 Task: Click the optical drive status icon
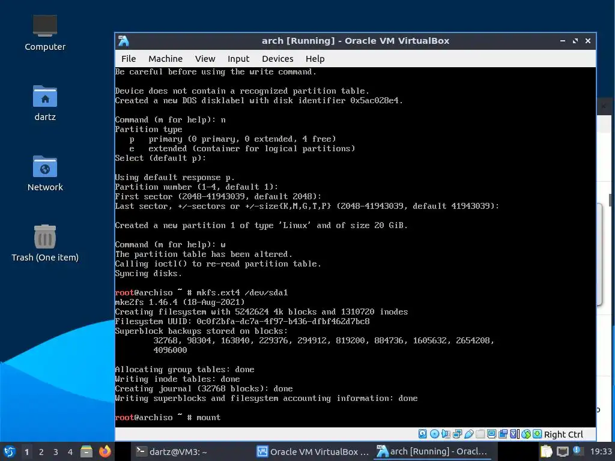(x=434, y=434)
